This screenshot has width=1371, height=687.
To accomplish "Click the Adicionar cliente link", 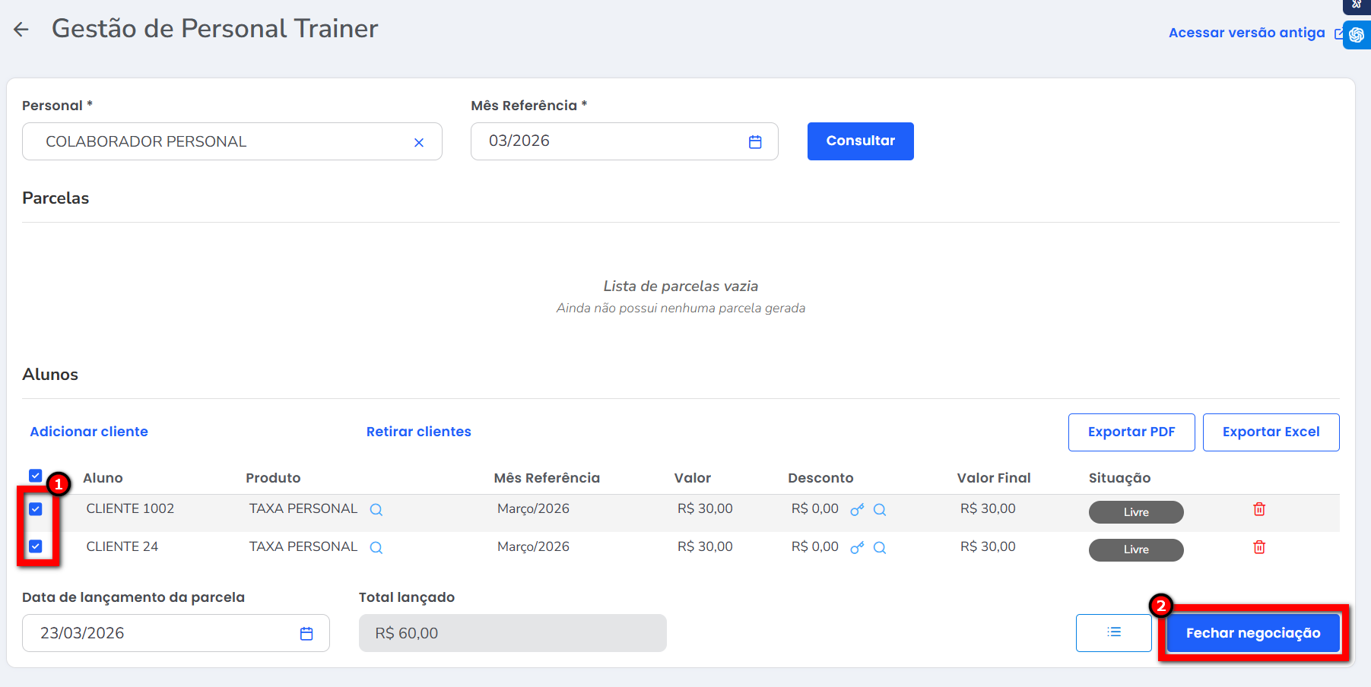I will (89, 432).
